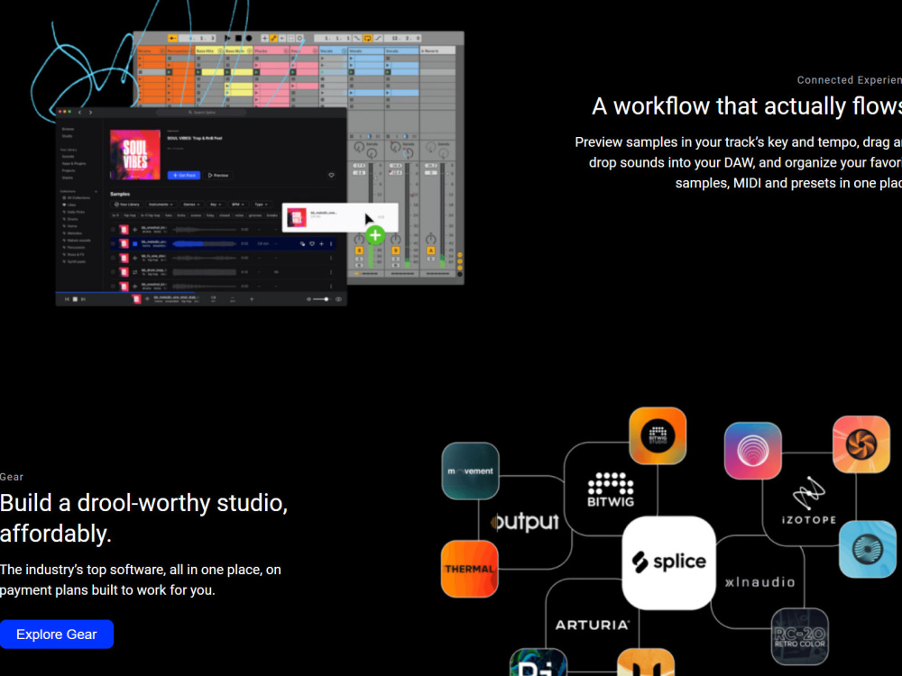The height and width of the screenshot is (676, 902).
Task: Click the light blue spiral plugin tile
Action: click(x=868, y=549)
